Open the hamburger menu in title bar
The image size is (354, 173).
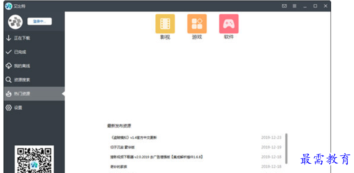pyautogui.click(x=294, y=6)
